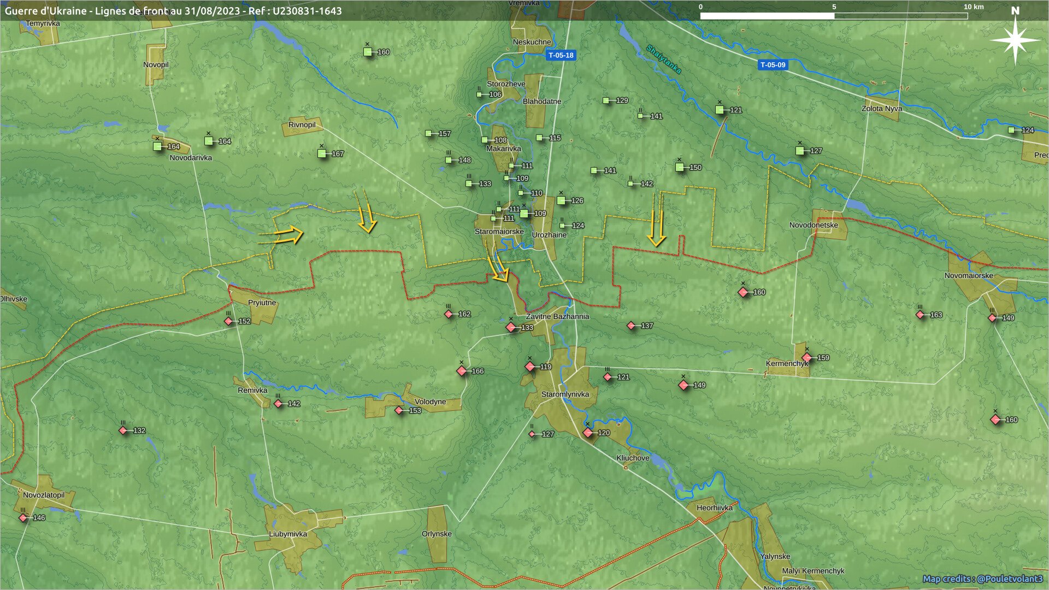Image resolution: width=1049 pixels, height=590 pixels.
Task: Click red unit marker 152 near Pryiutne
Action: pyautogui.click(x=228, y=321)
